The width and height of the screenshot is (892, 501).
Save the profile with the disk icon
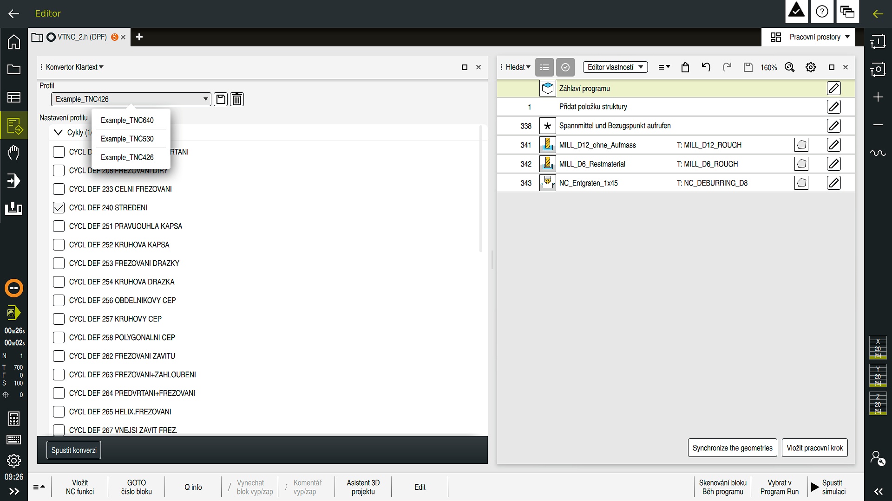[x=221, y=99]
